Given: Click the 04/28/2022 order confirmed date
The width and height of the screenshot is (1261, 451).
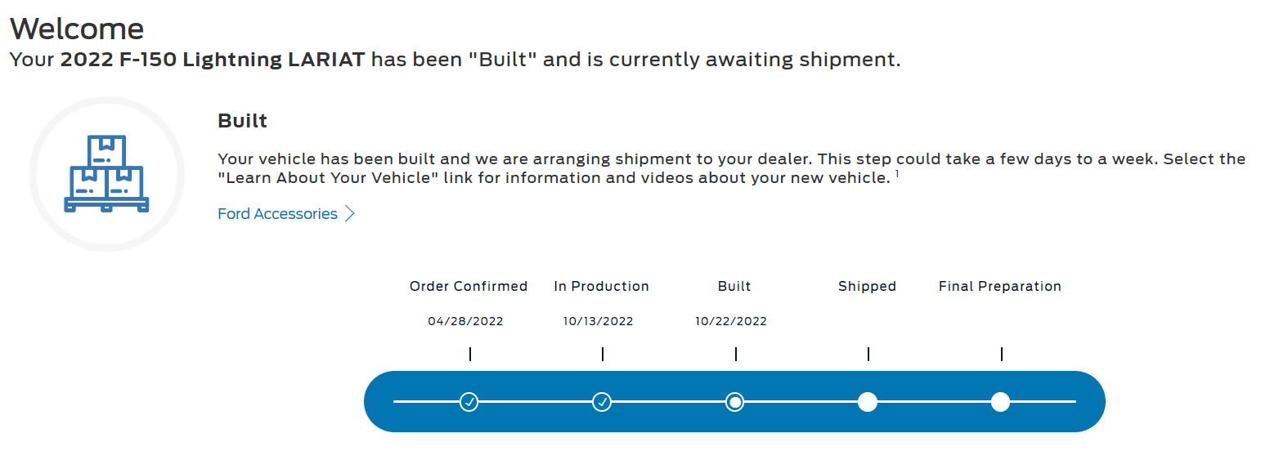Looking at the screenshot, I should point(465,322).
